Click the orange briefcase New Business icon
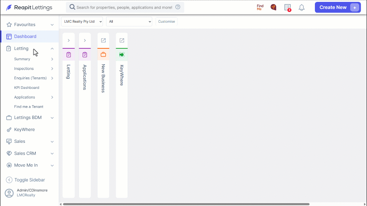The height and width of the screenshot is (206, 367). [x=103, y=55]
